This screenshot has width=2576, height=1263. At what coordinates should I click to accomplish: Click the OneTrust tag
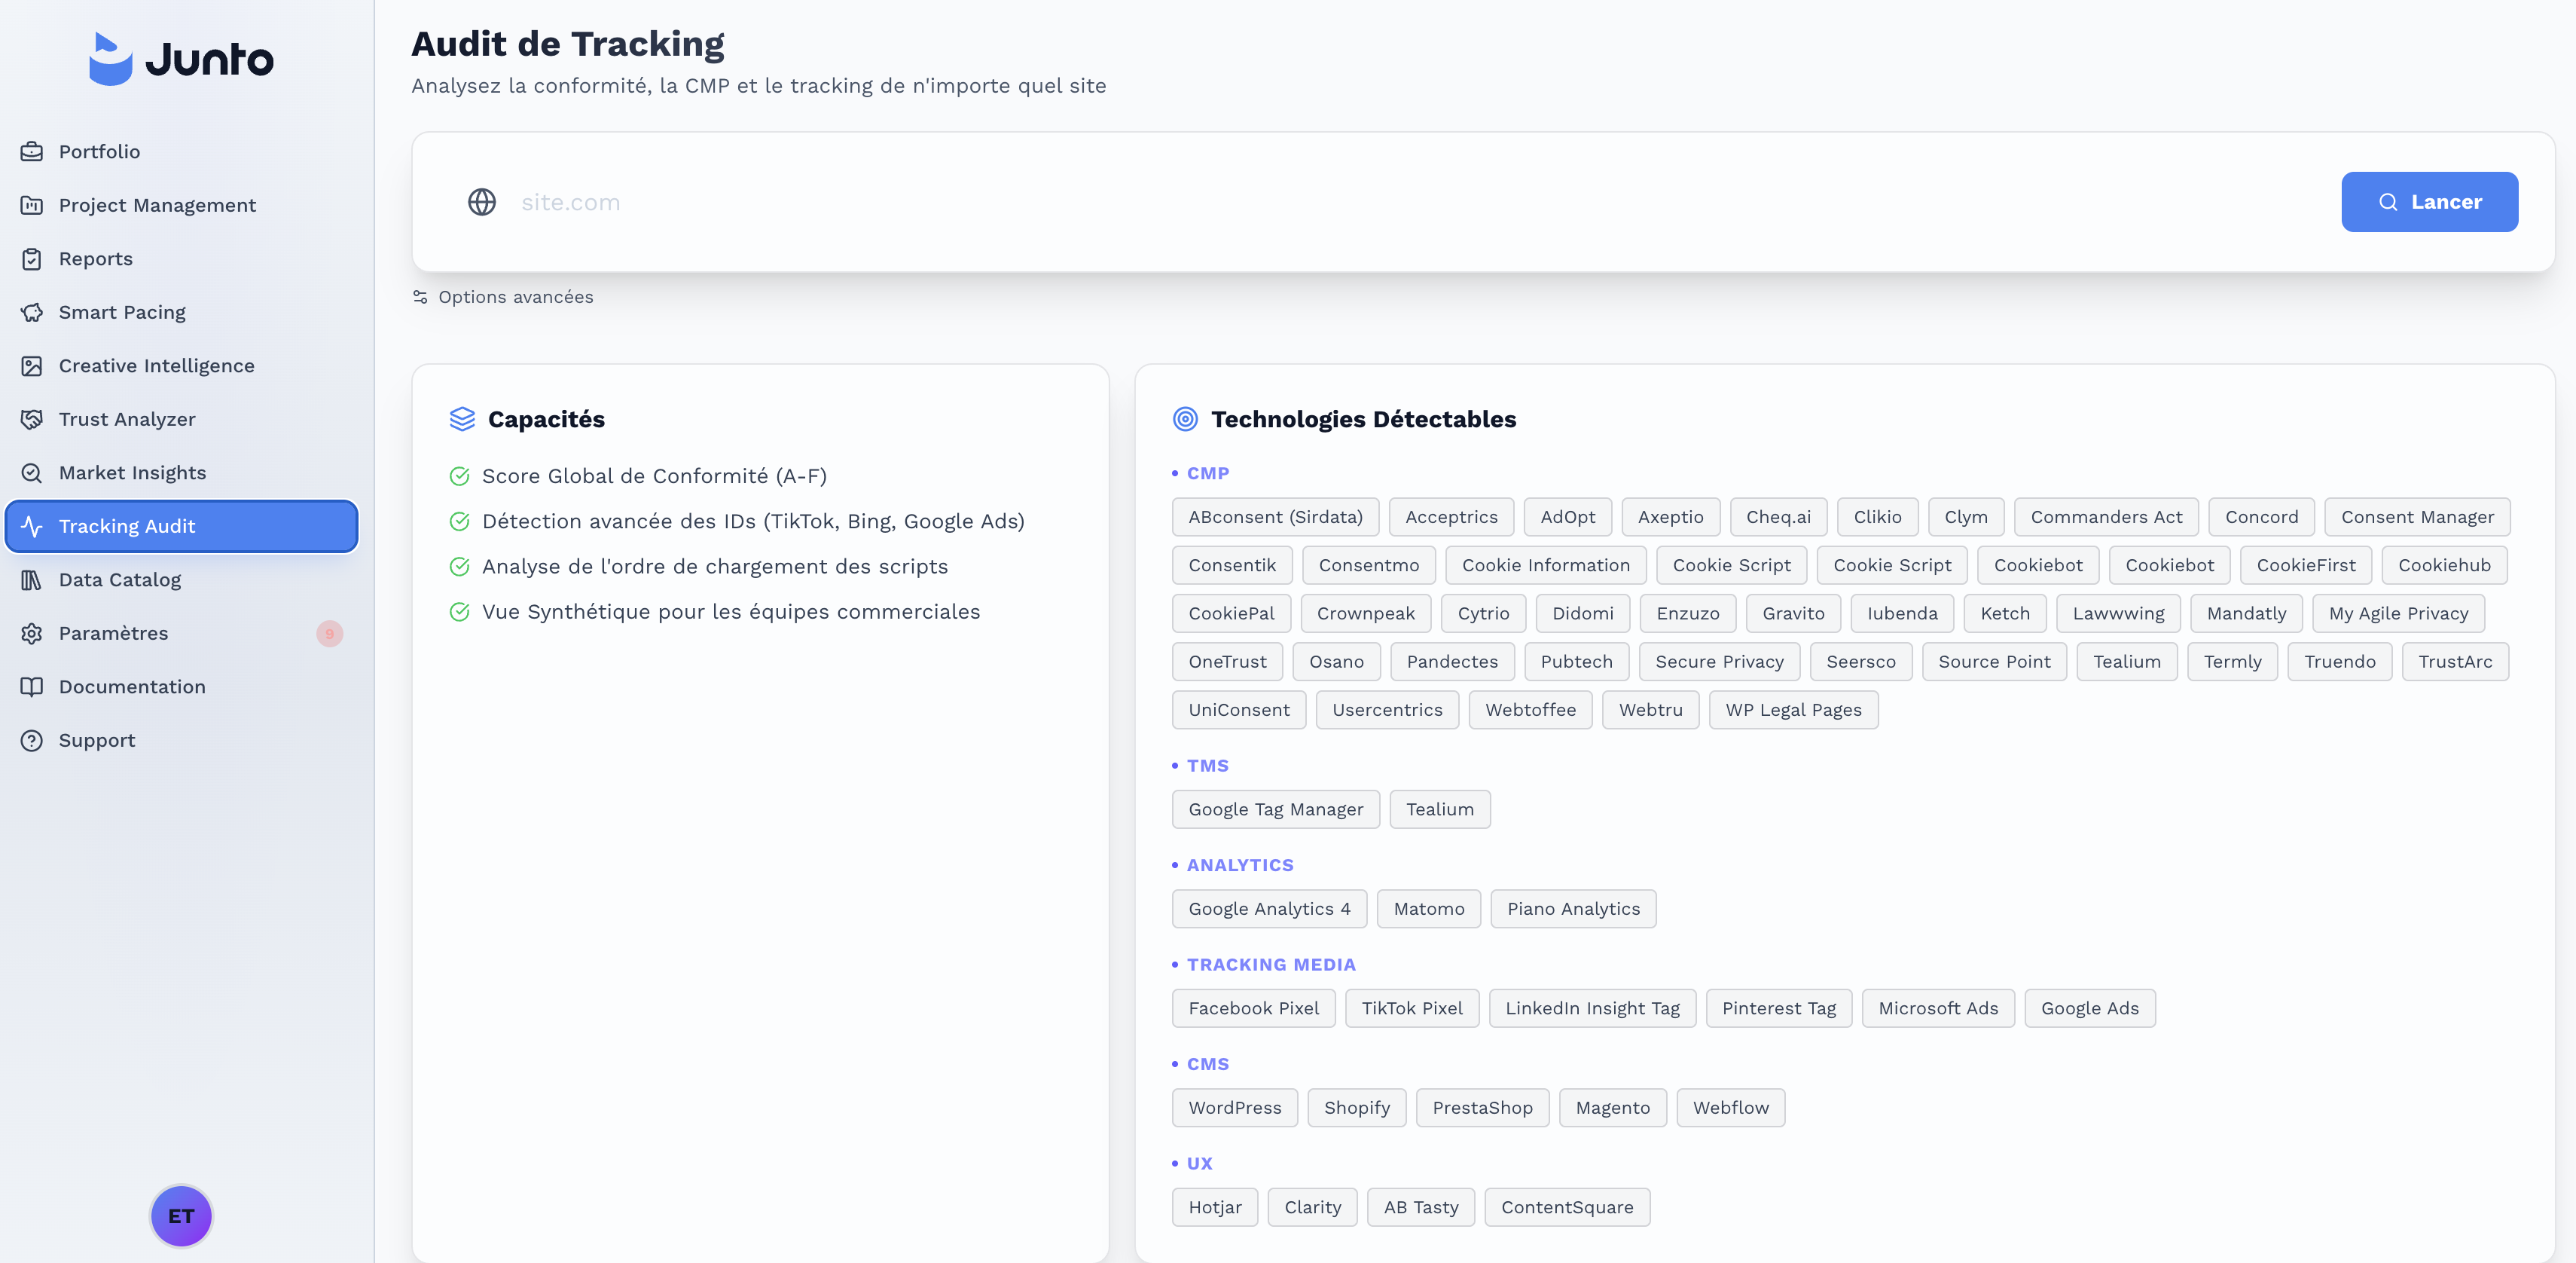tap(1227, 662)
